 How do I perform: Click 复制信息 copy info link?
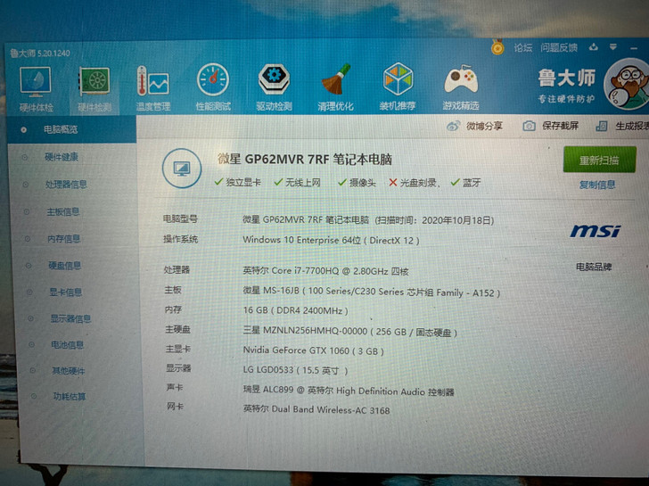(x=597, y=185)
